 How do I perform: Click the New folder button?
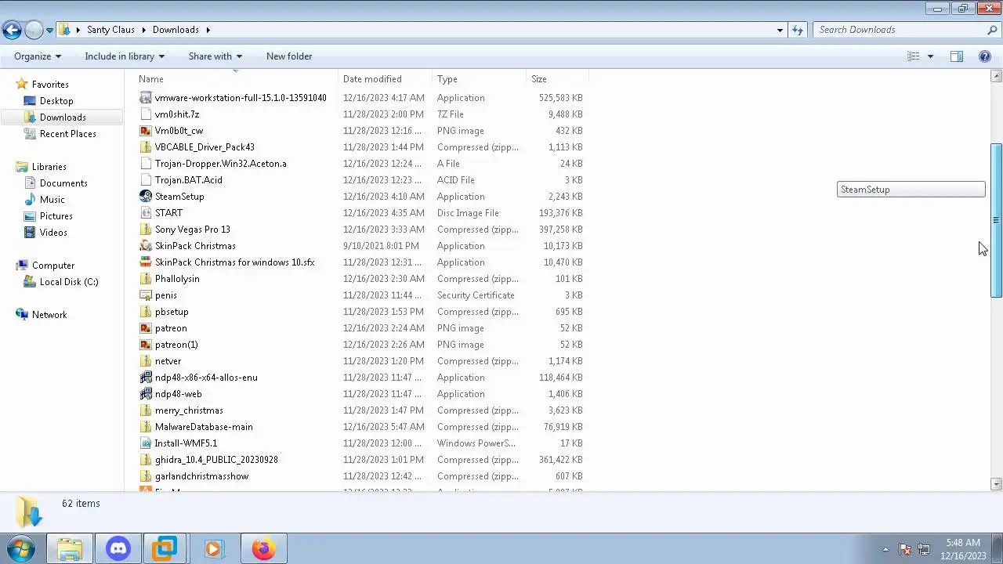click(x=289, y=56)
